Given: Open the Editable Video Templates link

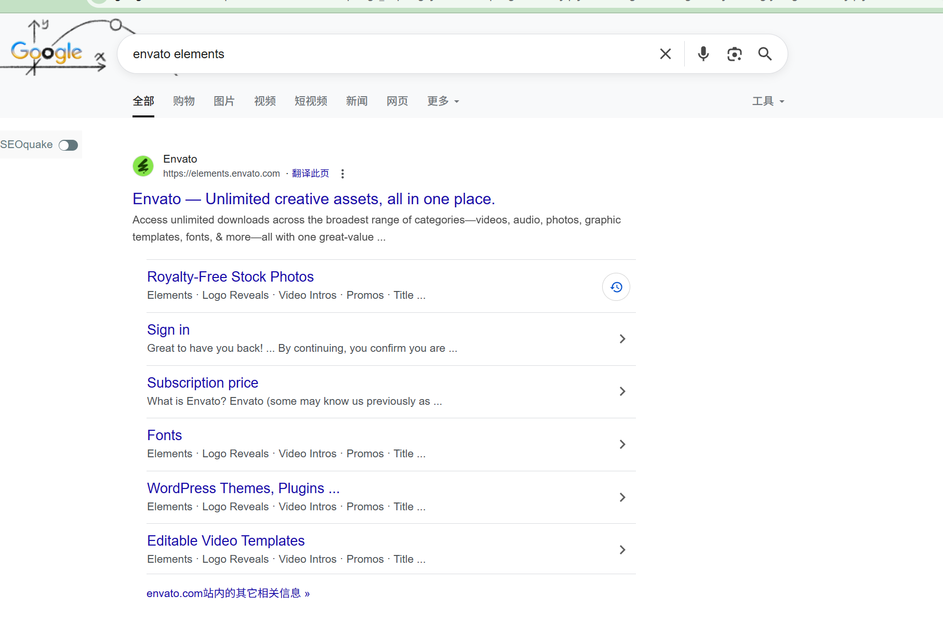Looking at the screenshot, I should coord(225,541).
